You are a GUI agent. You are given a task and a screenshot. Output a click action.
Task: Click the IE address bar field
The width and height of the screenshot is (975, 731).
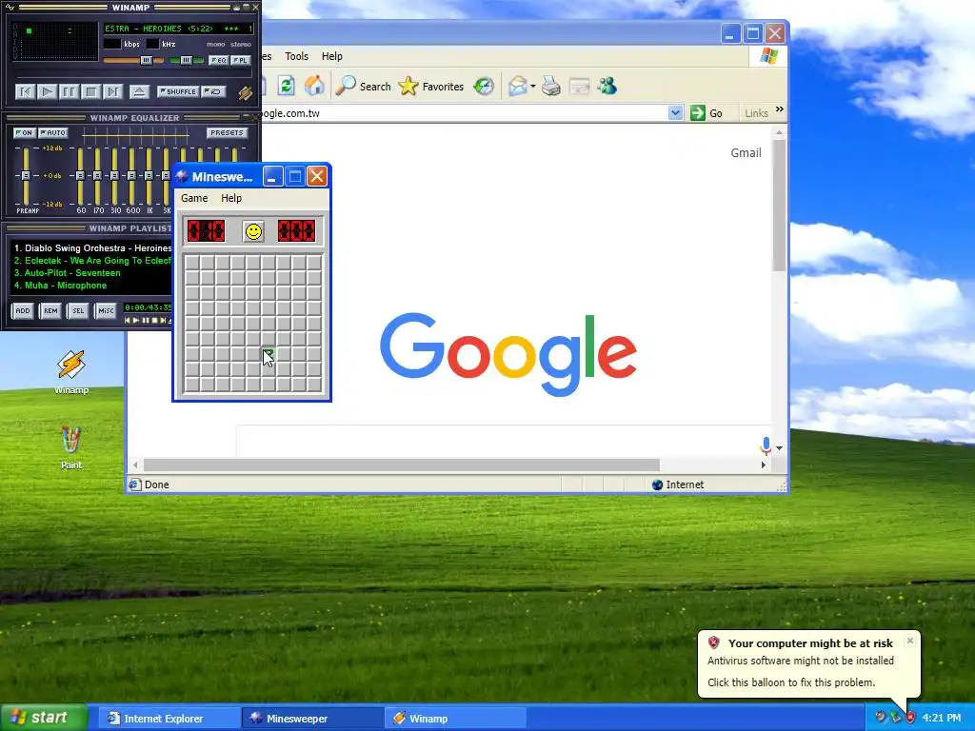click(465, 113)
